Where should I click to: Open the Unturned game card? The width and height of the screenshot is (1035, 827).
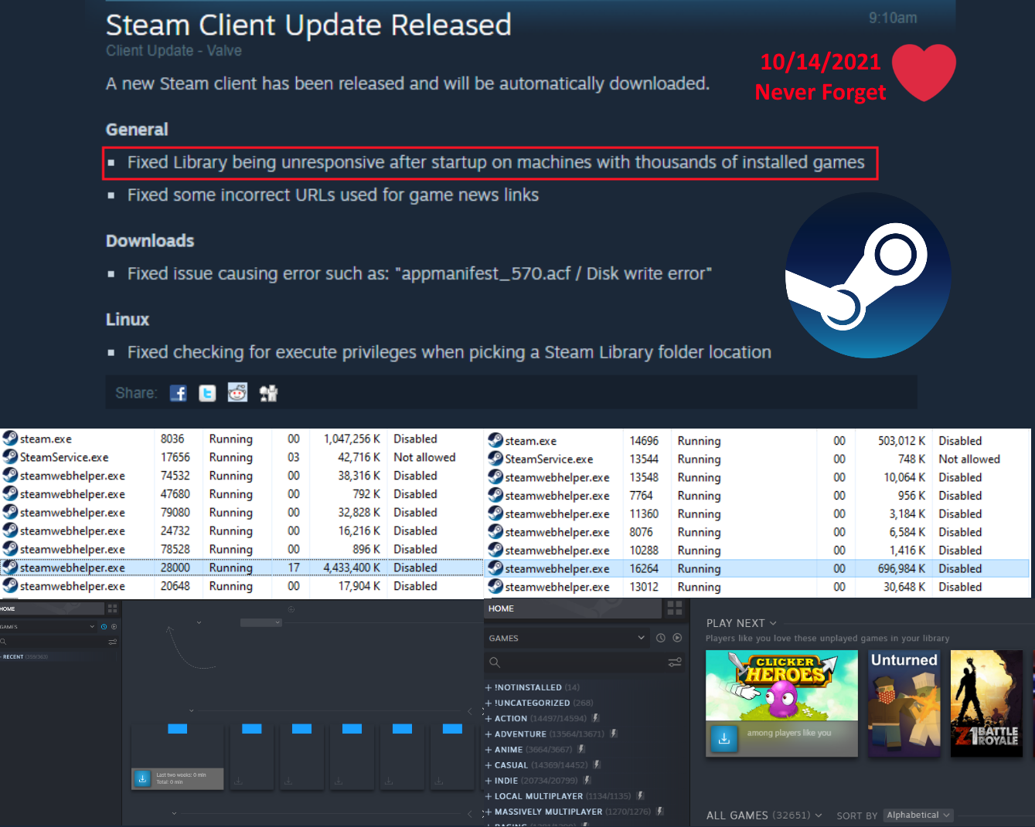coord(904,703)
